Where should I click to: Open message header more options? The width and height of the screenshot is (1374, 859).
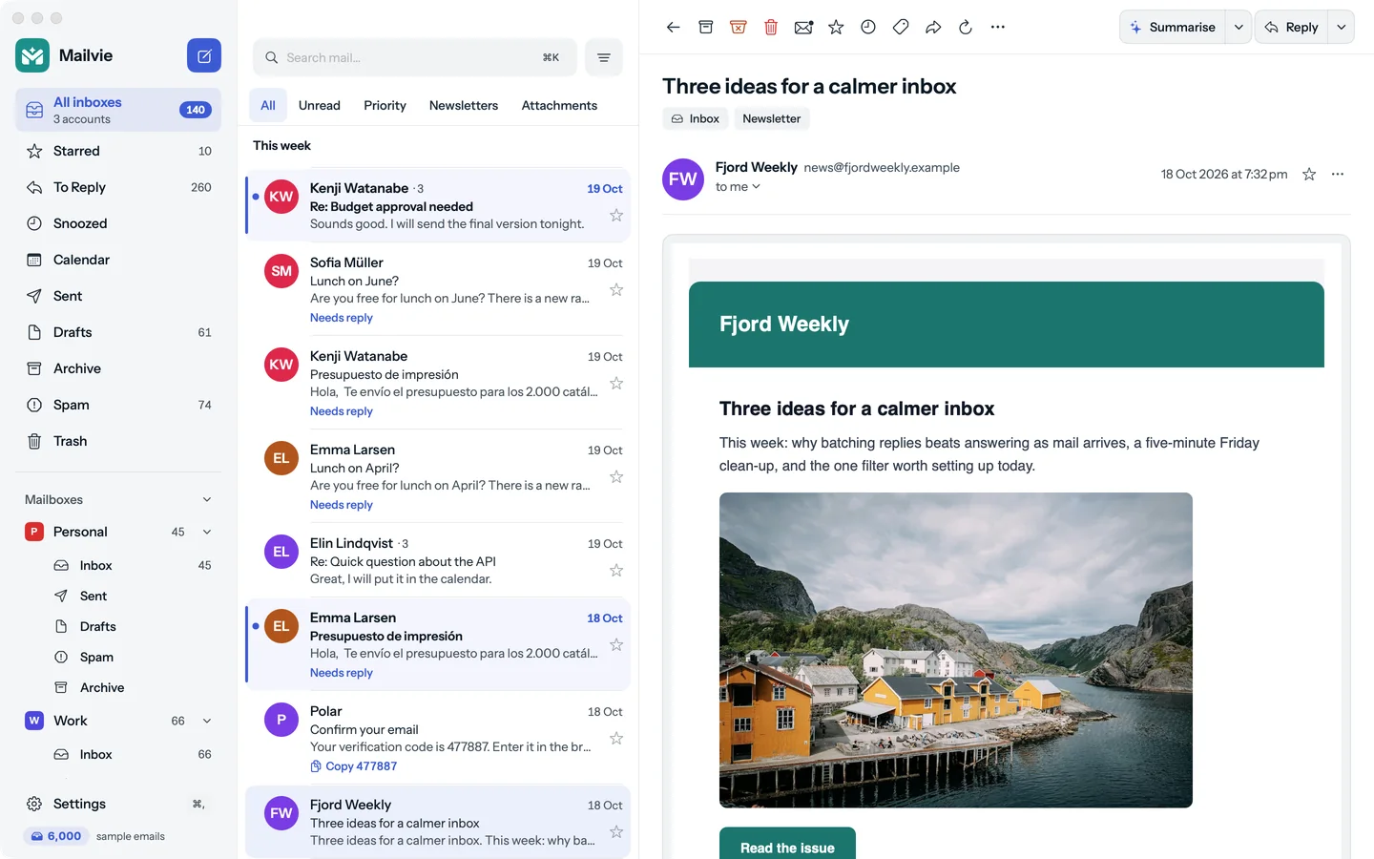[x=1338, y=174]
